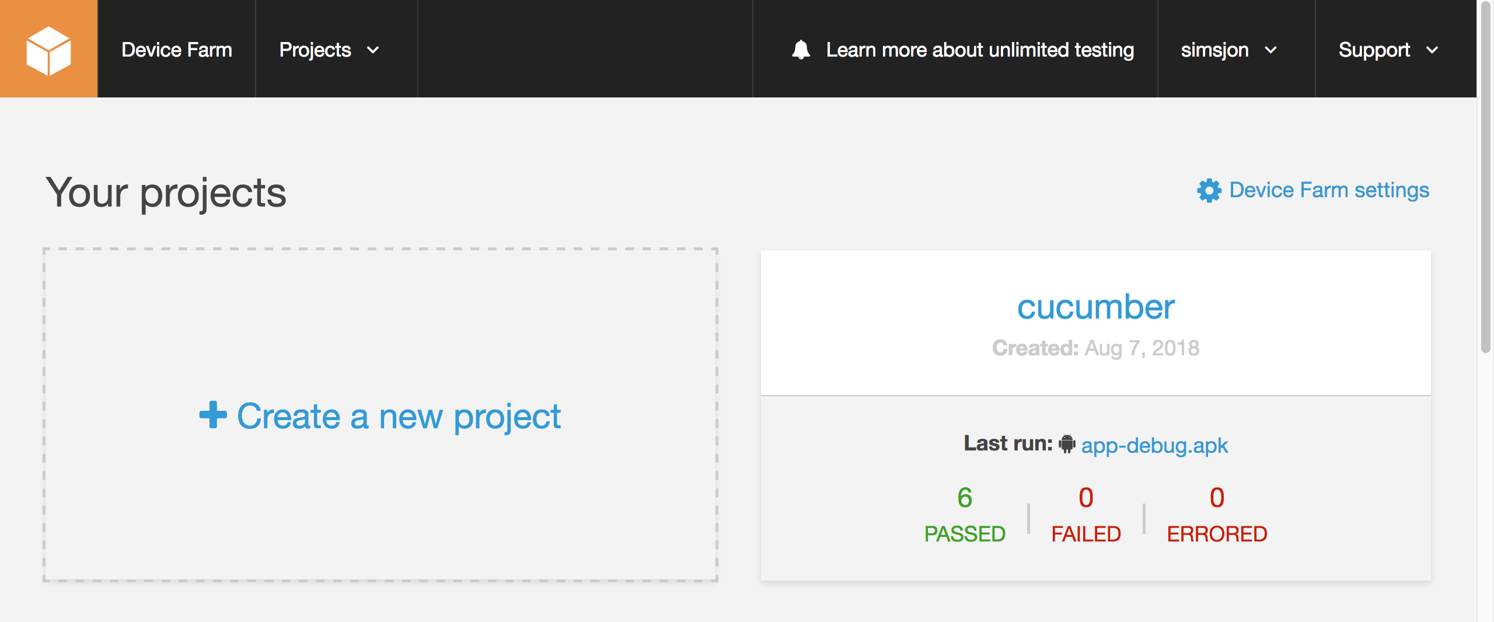Open the simsjon account dropdown arrow
The height and width of the screenshot is (622, 1494).
pos(1270,50)
